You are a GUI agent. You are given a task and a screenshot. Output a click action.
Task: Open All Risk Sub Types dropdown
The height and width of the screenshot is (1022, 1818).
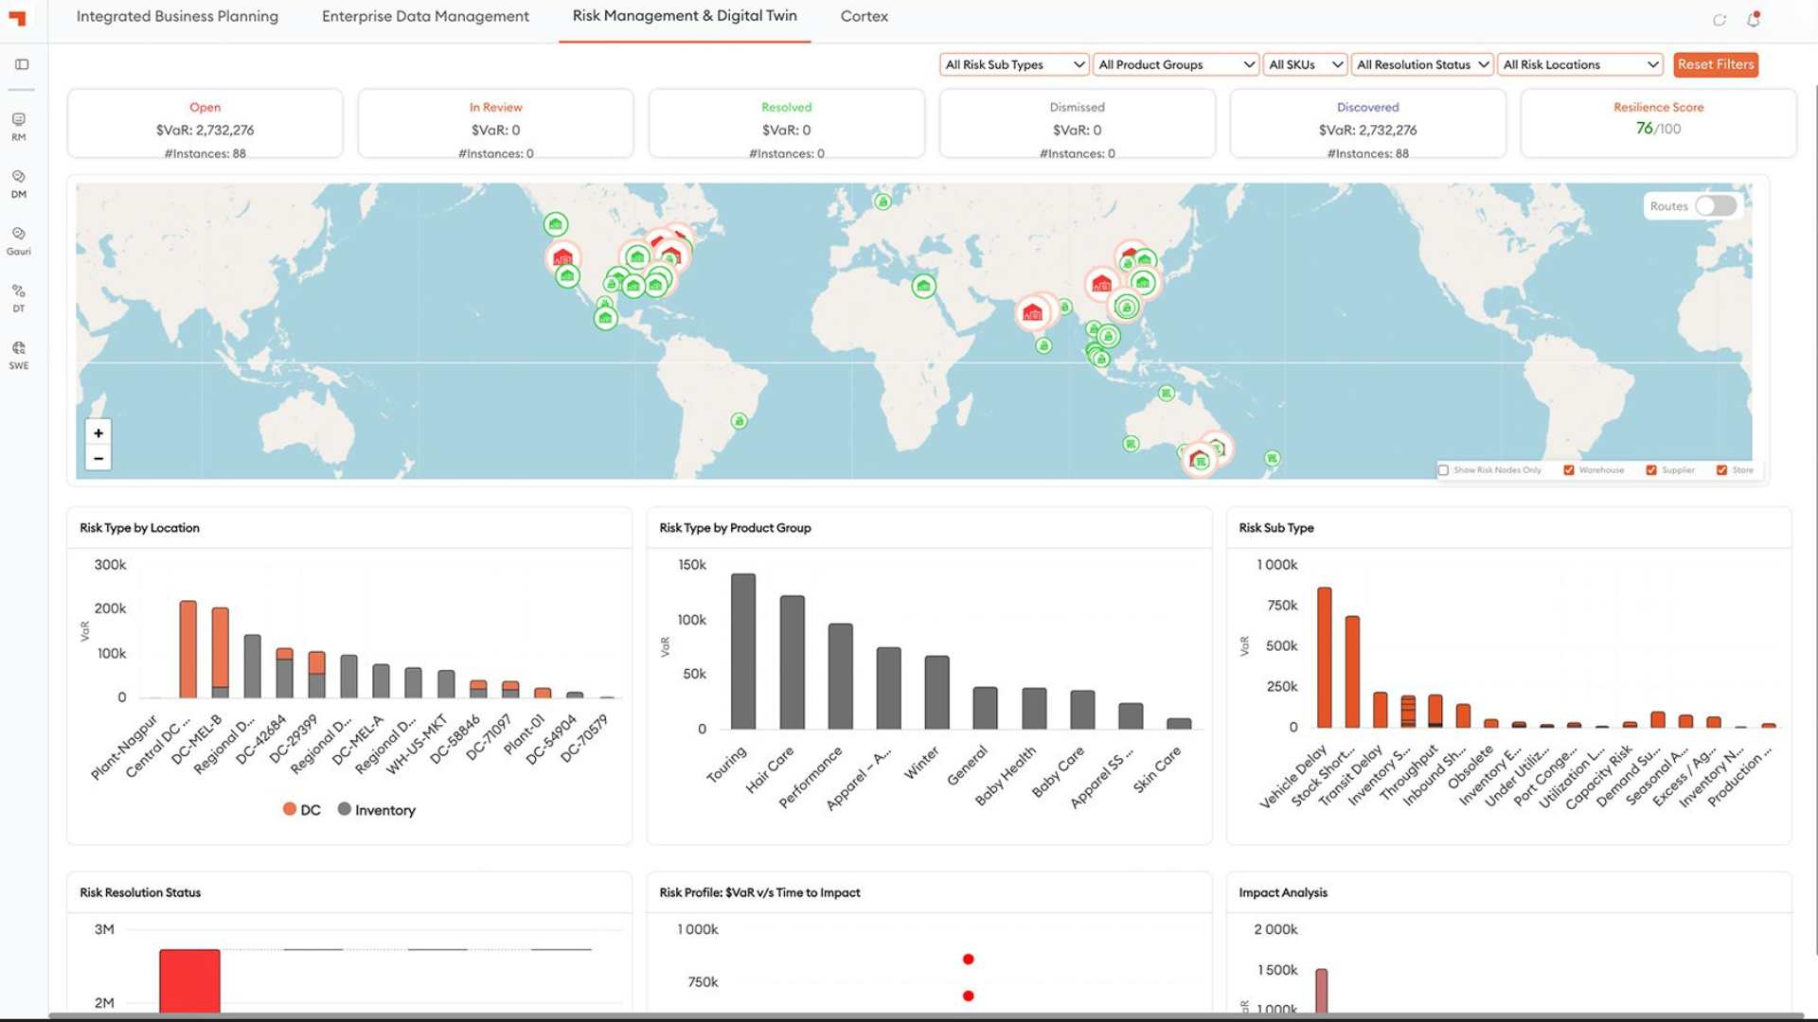coord(1014,64)
